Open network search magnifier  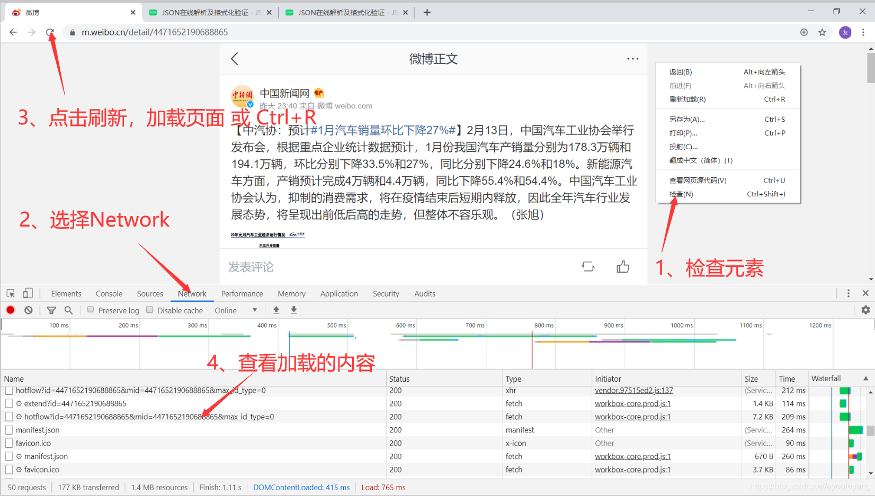(68, 310)
